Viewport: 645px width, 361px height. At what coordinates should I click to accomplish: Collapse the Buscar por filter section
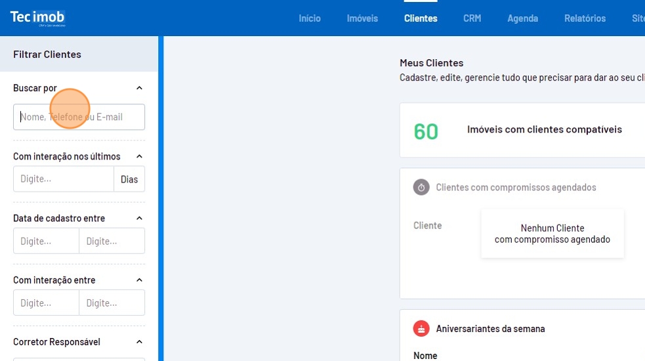pyautogui.click(x=138, y=88)
